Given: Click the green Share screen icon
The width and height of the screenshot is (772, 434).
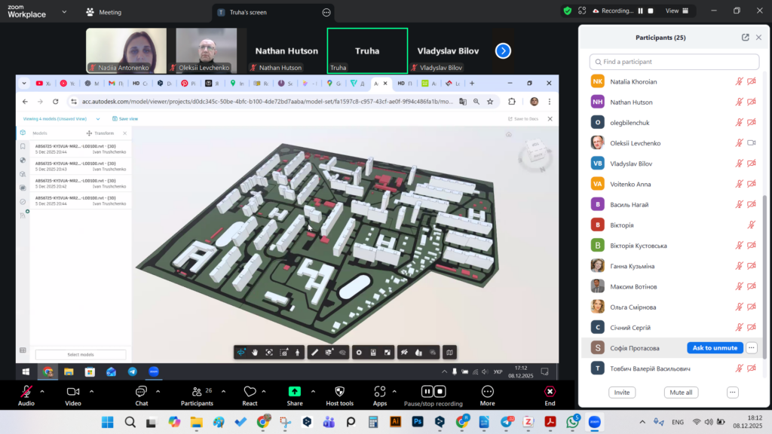Looking at the screenshot, I should tap(295, 391).
